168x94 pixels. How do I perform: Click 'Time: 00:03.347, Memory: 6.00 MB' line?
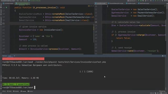[x=20, y=78]
